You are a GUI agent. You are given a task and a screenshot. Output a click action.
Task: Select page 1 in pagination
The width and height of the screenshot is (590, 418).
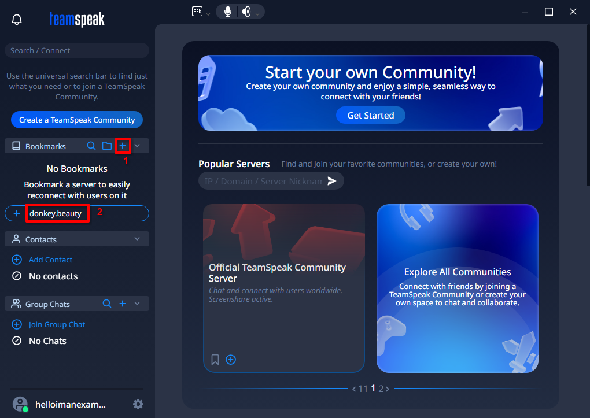tap(373, 389)
